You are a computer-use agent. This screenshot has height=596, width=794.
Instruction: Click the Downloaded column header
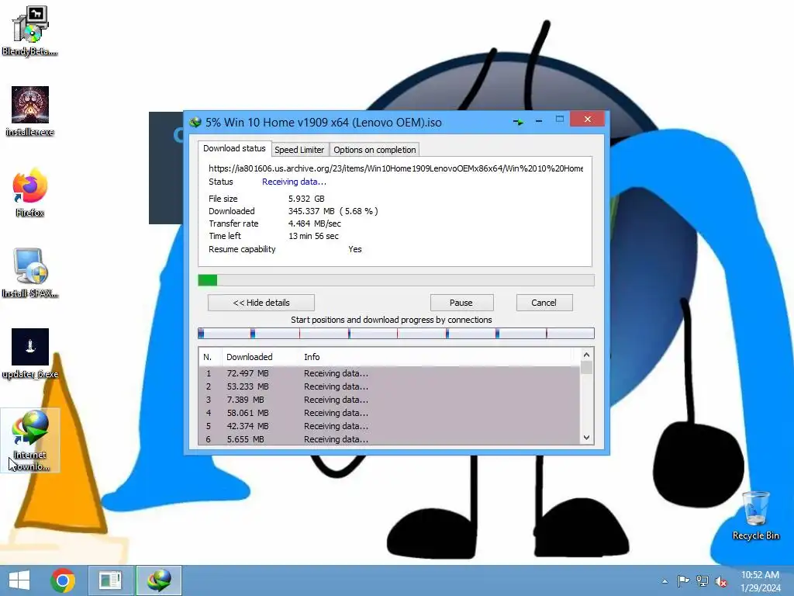(x=261, y=357)
